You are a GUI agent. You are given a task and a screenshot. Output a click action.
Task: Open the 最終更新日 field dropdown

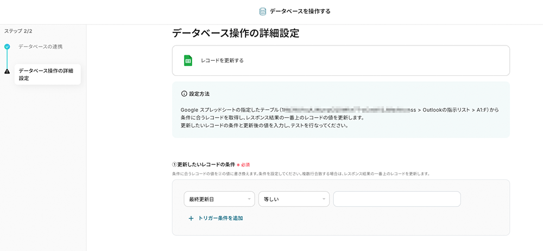(x=219, y=199)
